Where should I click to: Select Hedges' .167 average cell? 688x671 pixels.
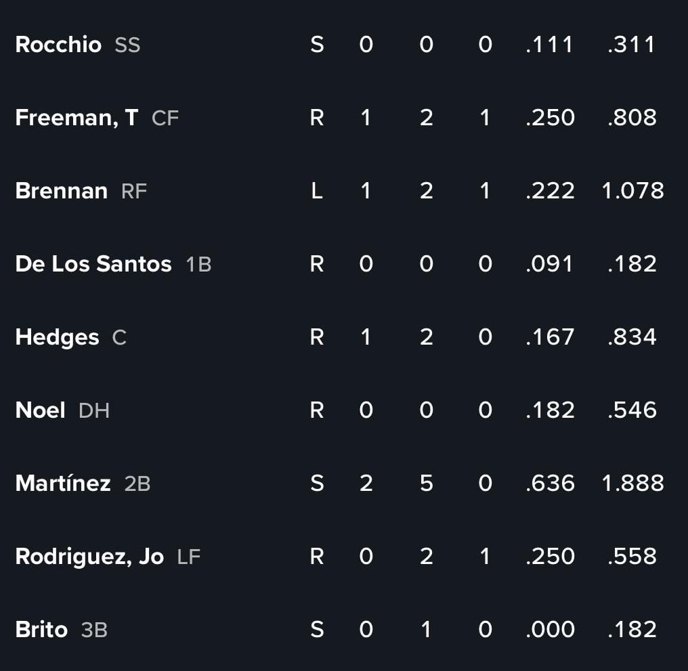coord(550,337)
